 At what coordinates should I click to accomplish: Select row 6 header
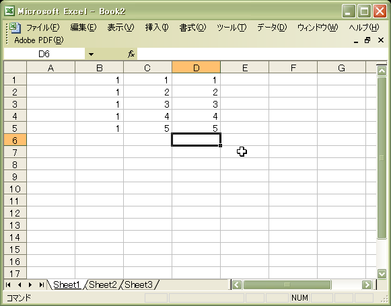pos(15,141)
